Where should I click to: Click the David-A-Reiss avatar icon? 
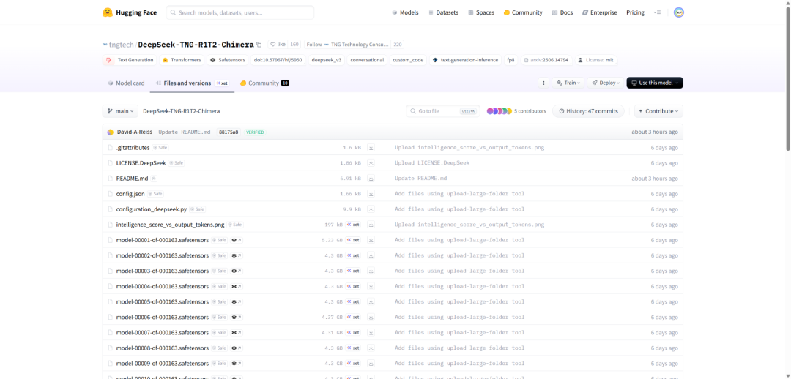tap(111, 132)
